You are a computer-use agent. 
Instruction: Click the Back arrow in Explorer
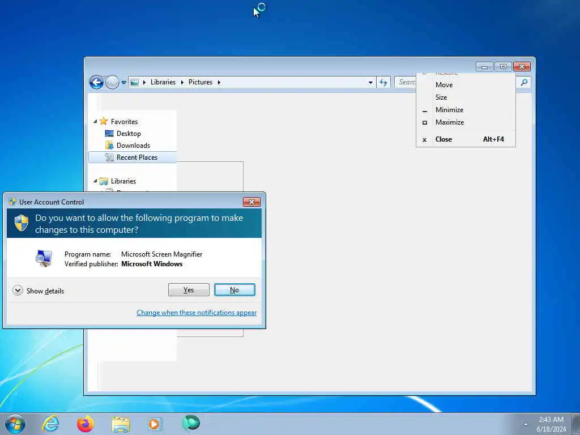pos(96,82)
